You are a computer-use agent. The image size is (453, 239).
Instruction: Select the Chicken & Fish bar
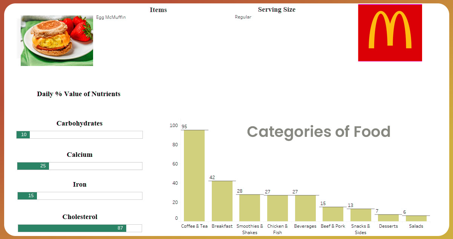tap(277, 207)
